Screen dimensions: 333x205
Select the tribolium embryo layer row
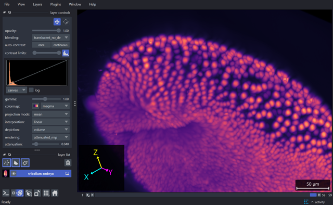(41, 174)
